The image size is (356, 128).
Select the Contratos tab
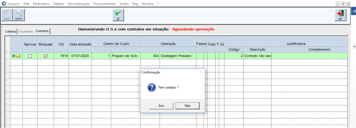[42, 31]
